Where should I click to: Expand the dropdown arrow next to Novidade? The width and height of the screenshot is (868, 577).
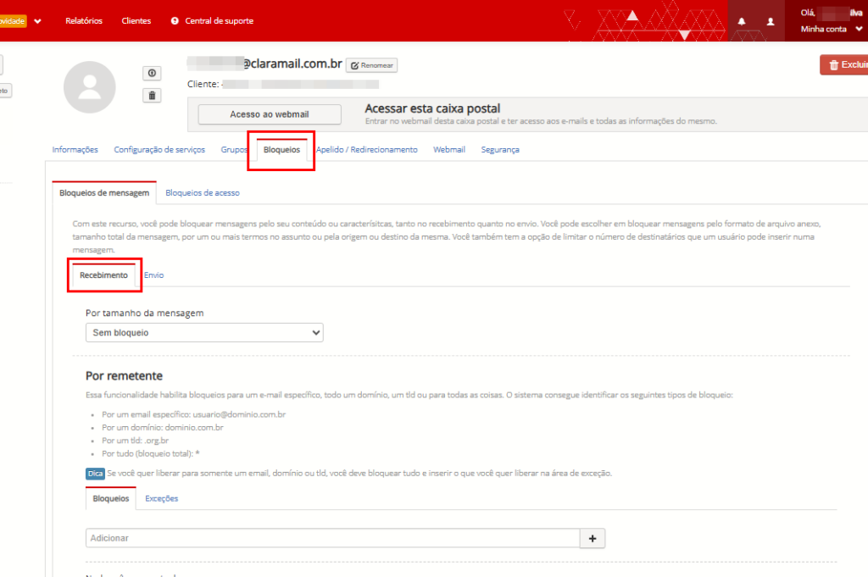coord(38,20)
